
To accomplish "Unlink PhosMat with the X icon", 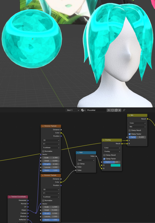I will click(x=120, y=110).
